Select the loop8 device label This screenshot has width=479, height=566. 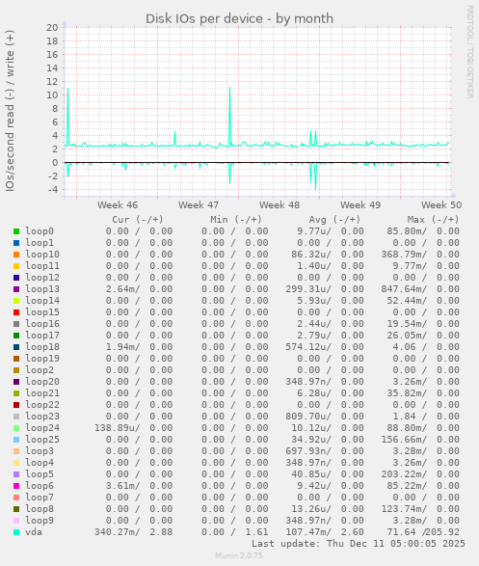tap(40, 509)
